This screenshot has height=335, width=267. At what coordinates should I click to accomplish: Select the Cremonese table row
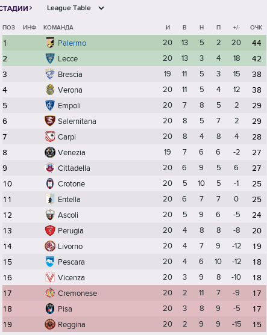[x=134, y=293]
